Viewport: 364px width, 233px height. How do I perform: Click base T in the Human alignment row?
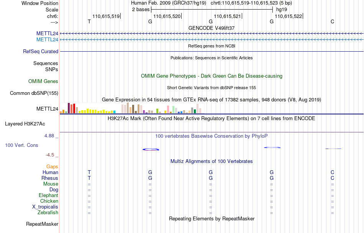tap(89, 173)
